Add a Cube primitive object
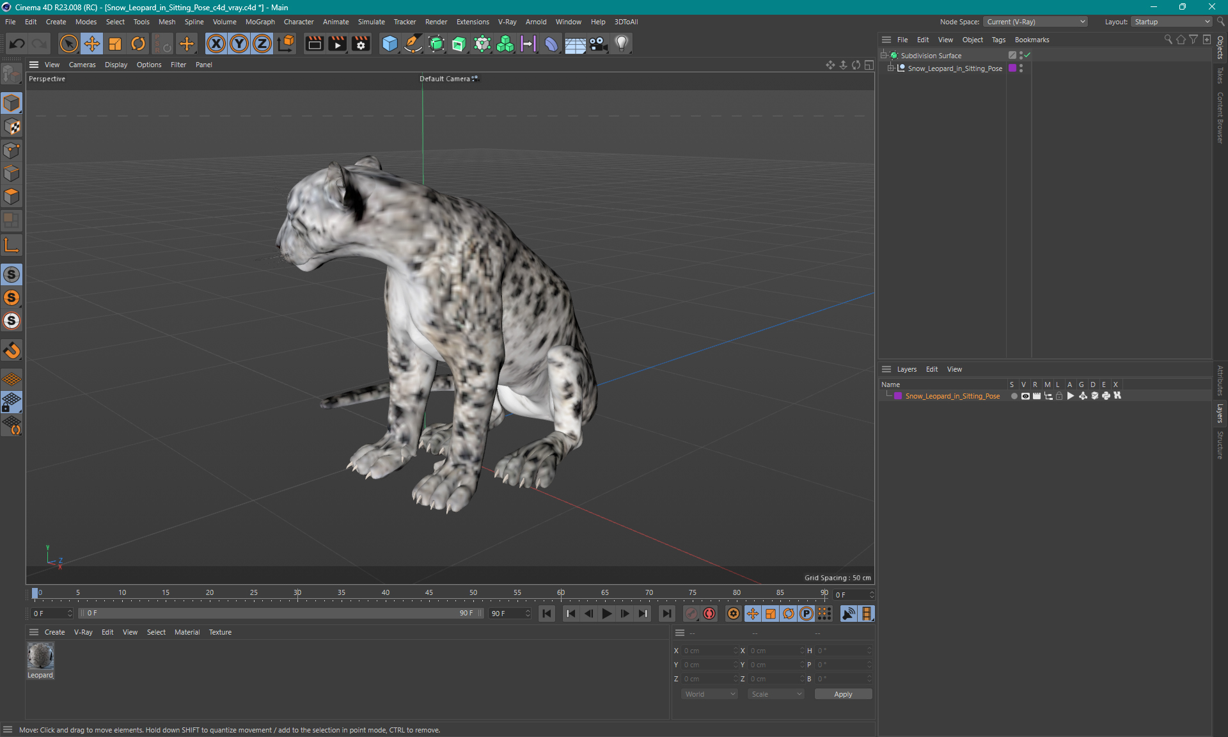 pos(390,44)
